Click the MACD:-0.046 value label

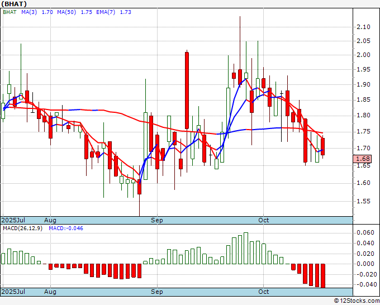[66, 228]
